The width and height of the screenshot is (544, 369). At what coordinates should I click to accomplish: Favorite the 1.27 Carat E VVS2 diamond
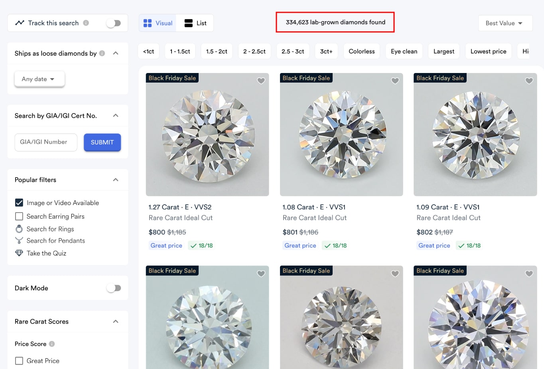click(261, 81)
